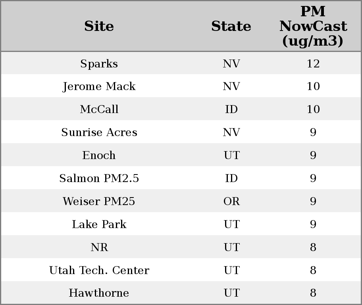This screenshot has height=305, width=362.
Task: Click the Enoch site entry
Action: click(99, 155)
